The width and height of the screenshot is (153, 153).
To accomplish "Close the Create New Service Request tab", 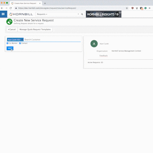I will point(40,3).
